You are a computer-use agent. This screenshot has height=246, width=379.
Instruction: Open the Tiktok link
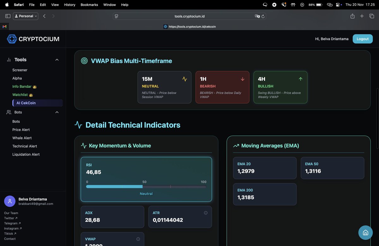pyautogui.click(x=10, y=234)
